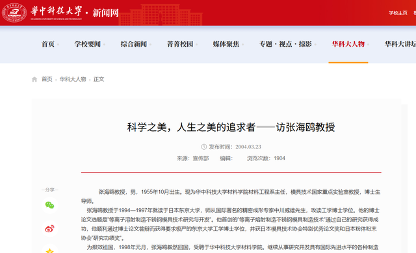This screenshot has height=253, width=416.
Task: Select the 媒体聚焦 navigation item
Action: 226,44
